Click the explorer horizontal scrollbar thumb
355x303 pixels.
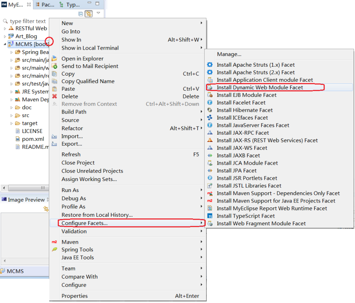pos(28,188)
